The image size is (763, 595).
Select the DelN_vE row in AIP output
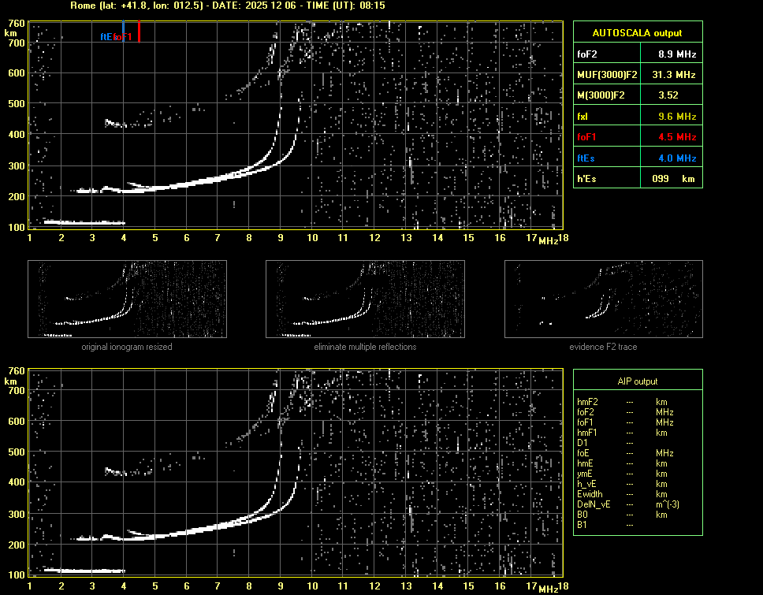[x=595, y=504]
